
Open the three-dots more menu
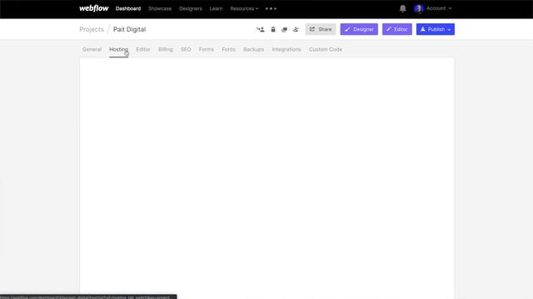point(271,8)
